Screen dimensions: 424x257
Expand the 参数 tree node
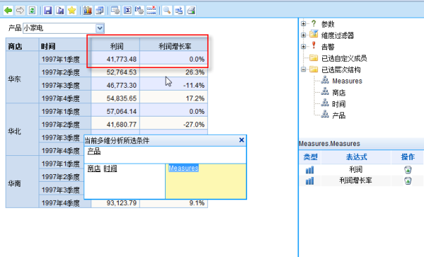pyautogui.click(x=303, y=24)
